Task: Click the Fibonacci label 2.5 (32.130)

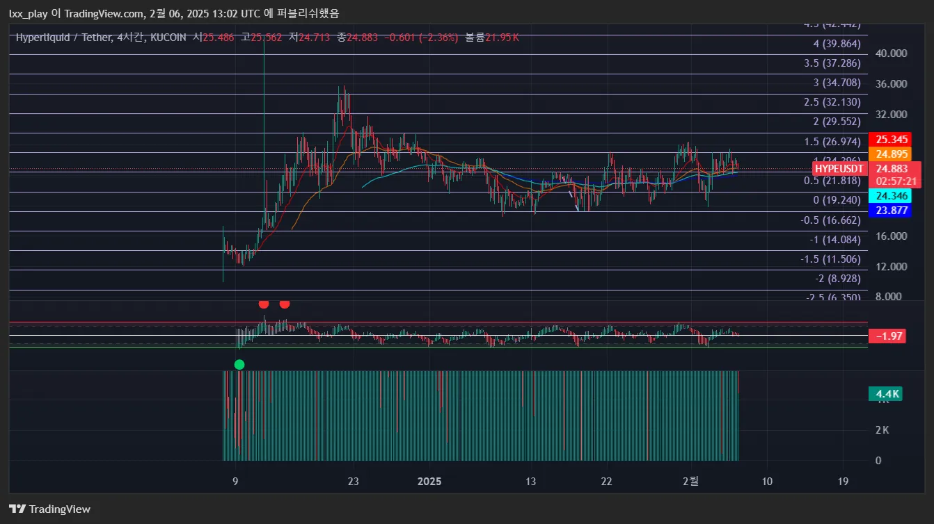Action: (832, 102)
